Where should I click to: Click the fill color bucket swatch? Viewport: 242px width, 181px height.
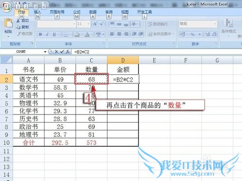coord(77,34)
